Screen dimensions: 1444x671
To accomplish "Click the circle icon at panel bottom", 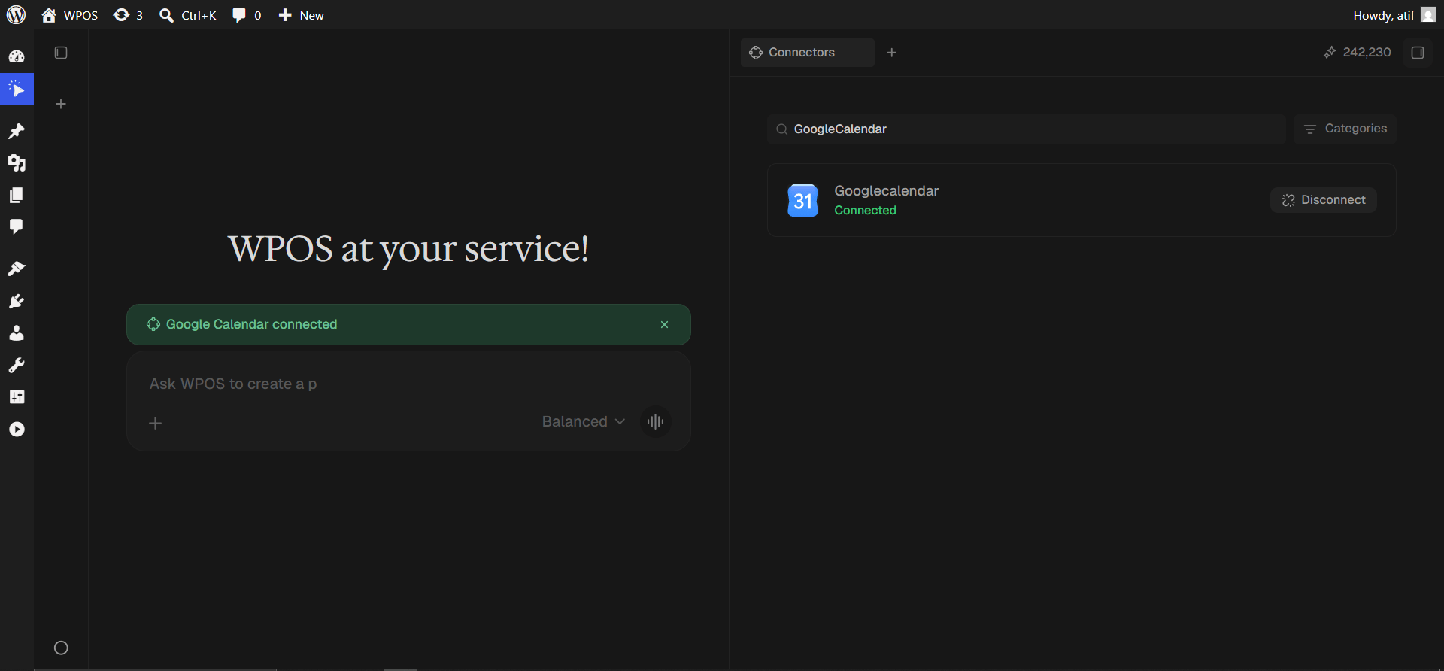I will click(x=61, y=648).
